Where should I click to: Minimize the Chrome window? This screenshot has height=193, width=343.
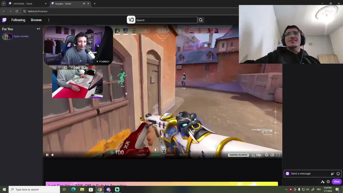click(322, 3)
